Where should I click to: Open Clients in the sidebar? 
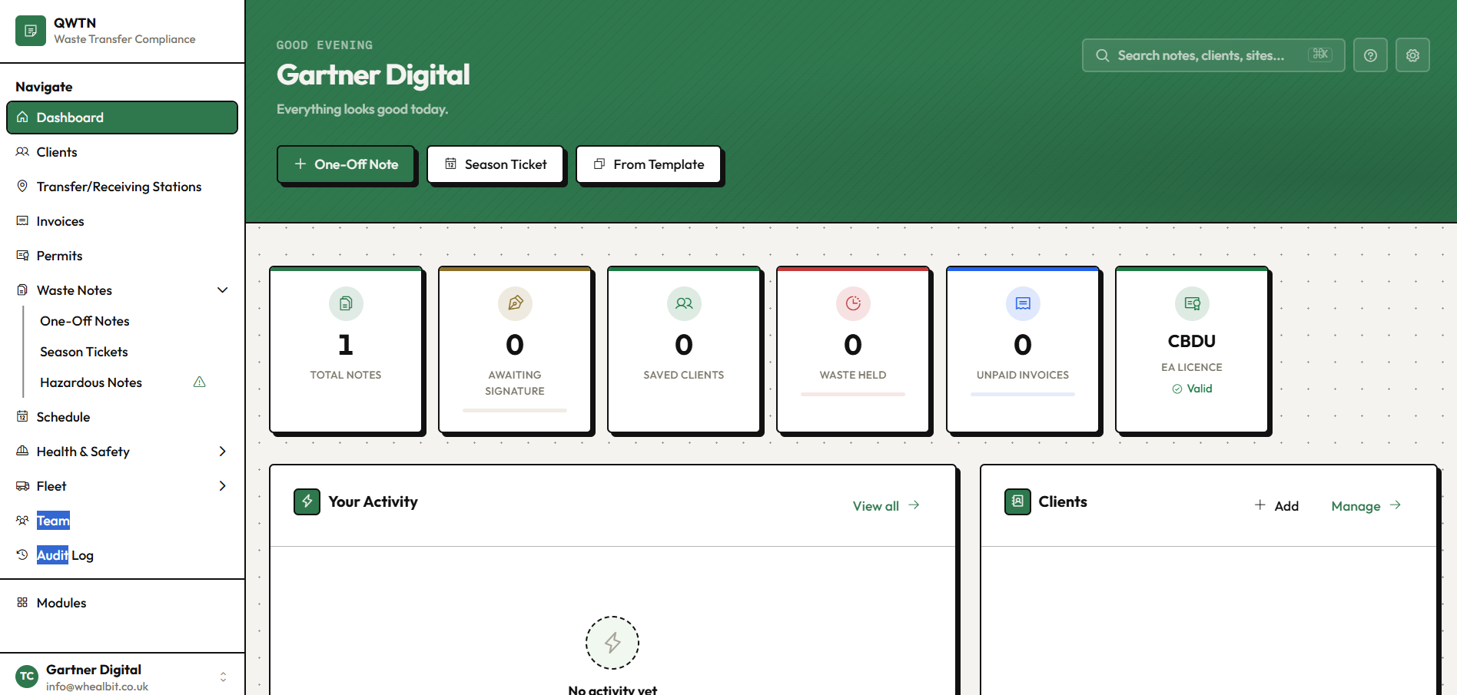[122, 152]
